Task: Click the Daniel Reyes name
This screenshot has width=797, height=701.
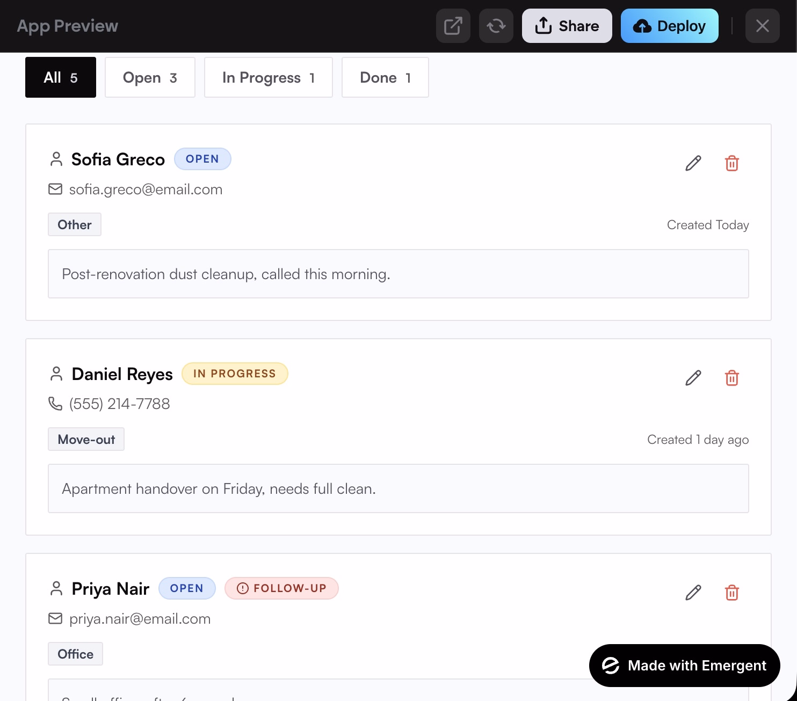Action: coord(122,374)
